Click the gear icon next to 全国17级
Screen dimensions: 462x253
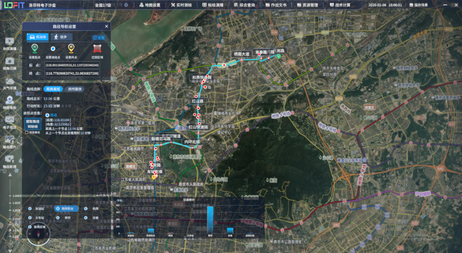(x=126, y=5)
